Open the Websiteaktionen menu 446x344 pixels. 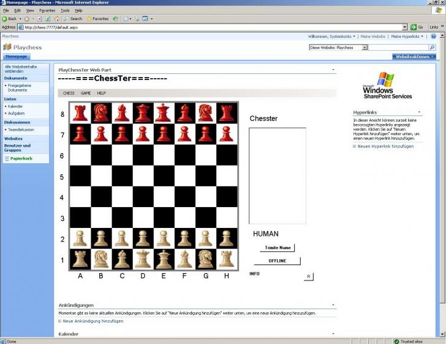pyautogui.click(x=414, y=57)
